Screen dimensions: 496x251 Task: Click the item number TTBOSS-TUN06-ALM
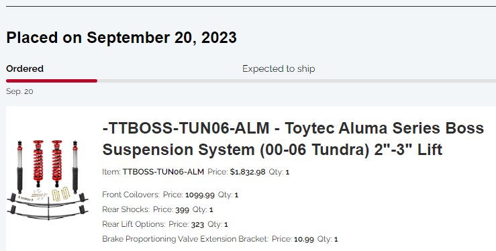pyautogui.click(x=163, y=172)
